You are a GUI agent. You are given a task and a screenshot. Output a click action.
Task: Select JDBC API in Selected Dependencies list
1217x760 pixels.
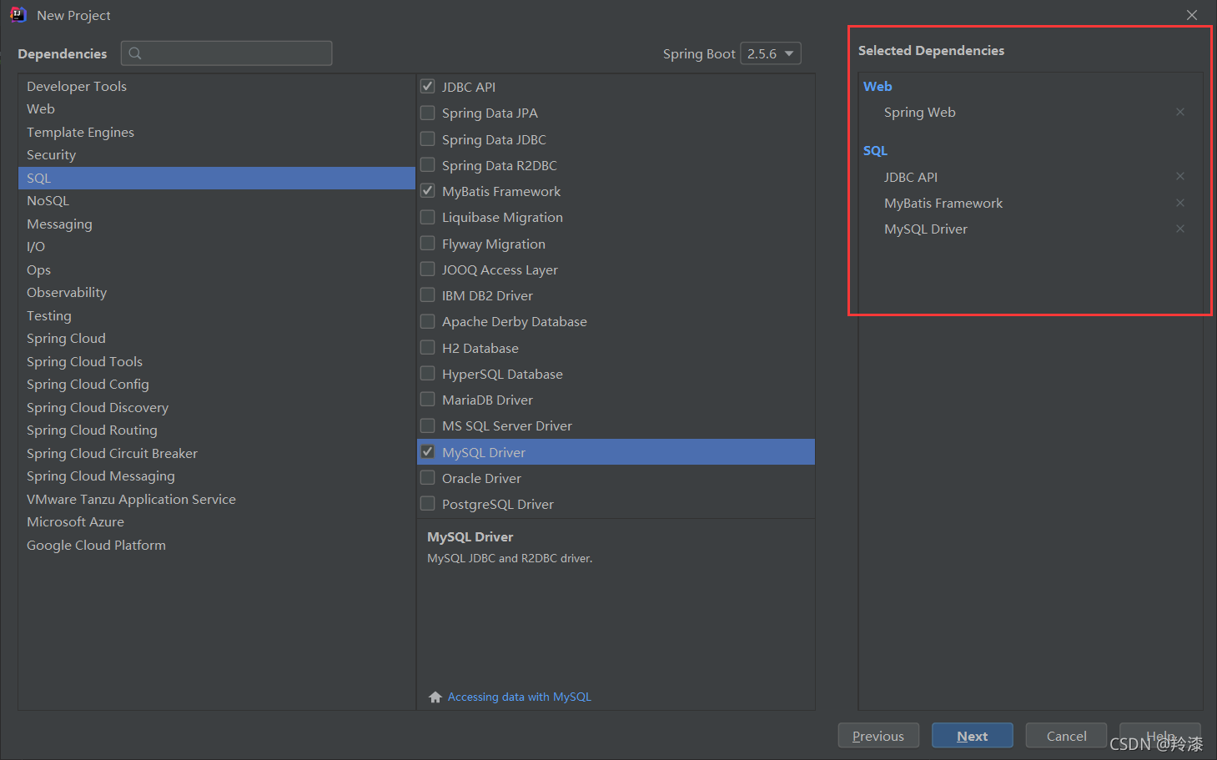(x=911, y=177)
